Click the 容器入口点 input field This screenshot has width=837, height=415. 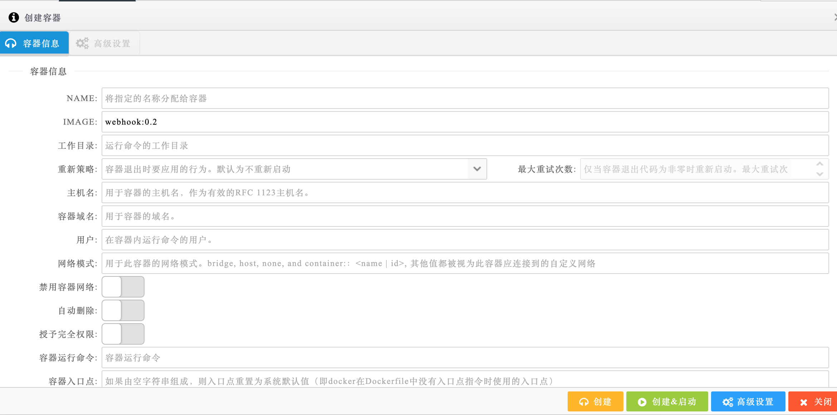465,379
